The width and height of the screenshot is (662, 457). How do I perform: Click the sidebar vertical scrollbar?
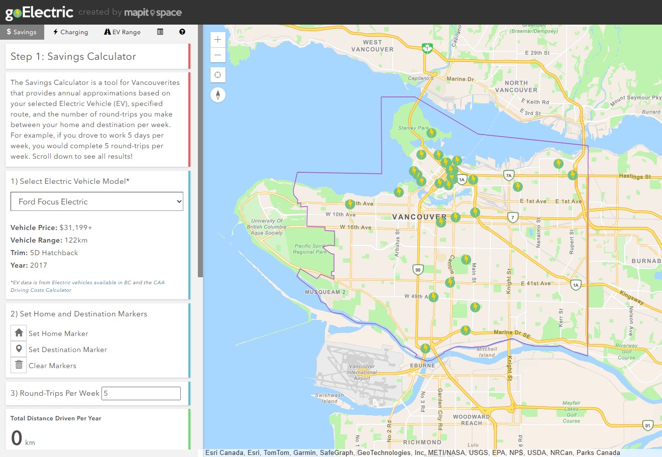(x=200, y=151)
